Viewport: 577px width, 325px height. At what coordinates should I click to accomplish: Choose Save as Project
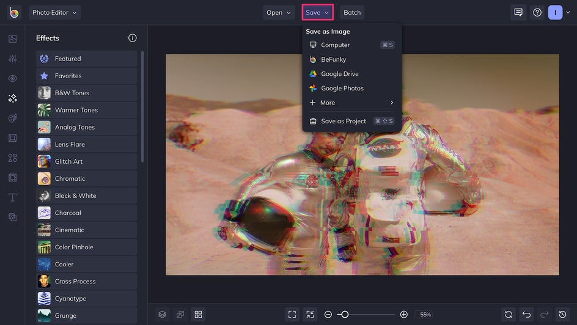(x=352, y=121)
